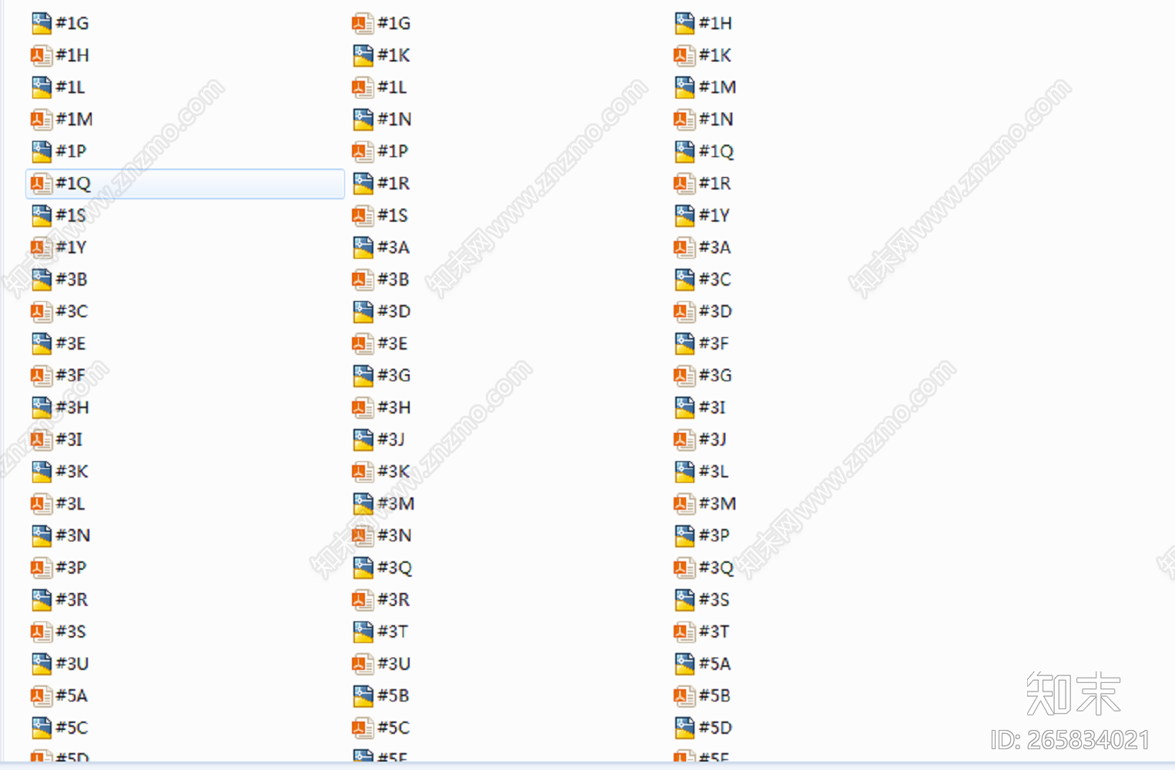Image resolution: width=1175 pixels, height=770 pixels.
Task: Click the image icon of file #5B
Action: 363,696
